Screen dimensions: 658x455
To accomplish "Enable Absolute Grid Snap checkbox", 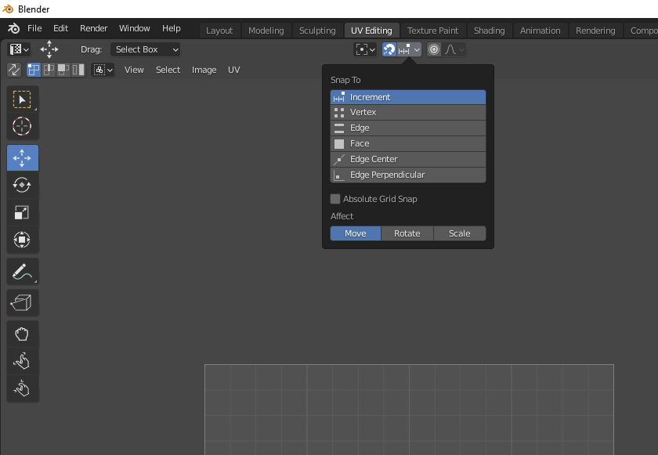I will [335, 199].
